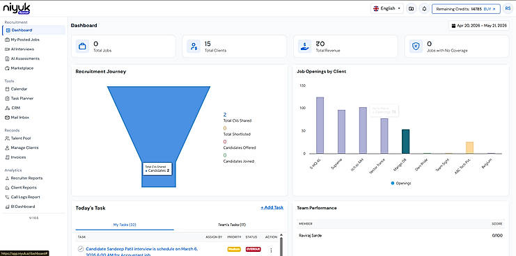Click the AI Interviews icon

coord(8,49)
